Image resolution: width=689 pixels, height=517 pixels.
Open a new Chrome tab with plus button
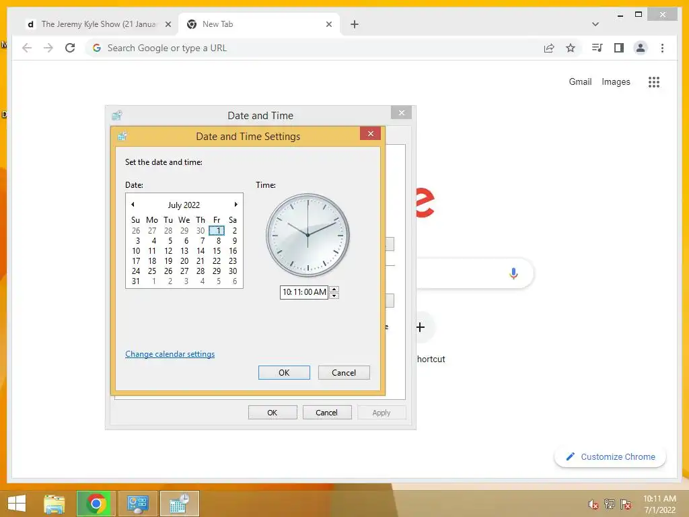point(355,24)
